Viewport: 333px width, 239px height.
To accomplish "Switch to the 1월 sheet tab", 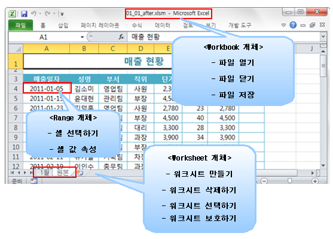I will pos(44,173).
